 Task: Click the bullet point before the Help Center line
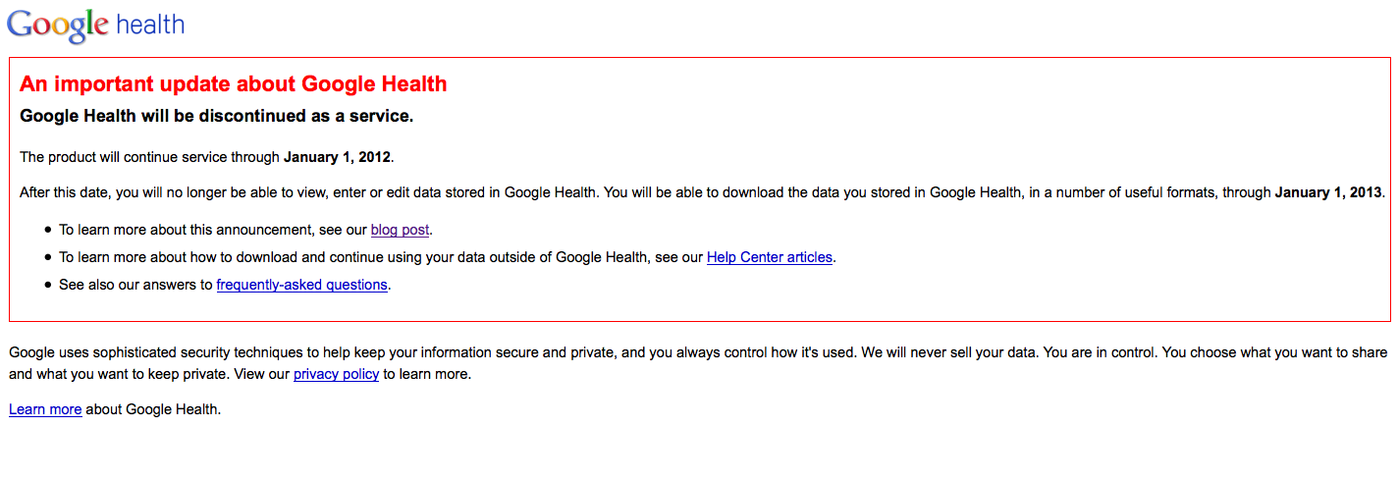coord(48,258)
